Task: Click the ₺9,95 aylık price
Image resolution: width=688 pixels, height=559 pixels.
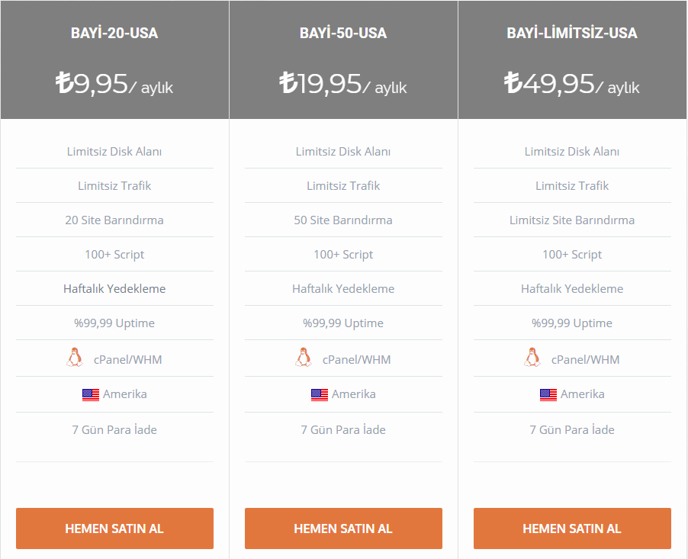Action: (114, 84)
